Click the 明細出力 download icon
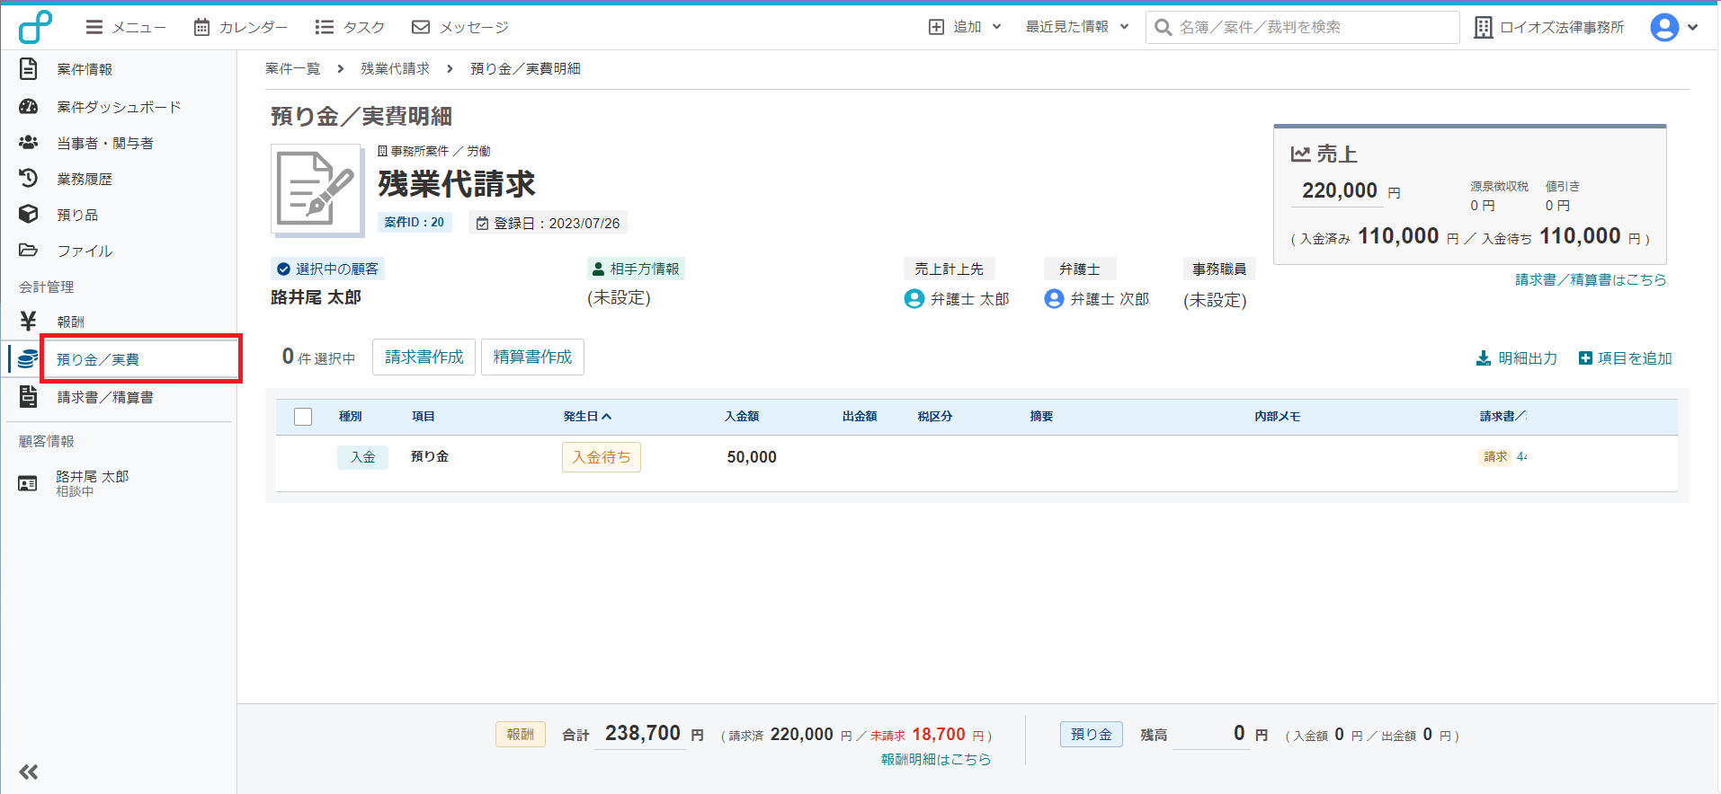Viewport: 1721px width, 794px height. (x=1484, y=358)
